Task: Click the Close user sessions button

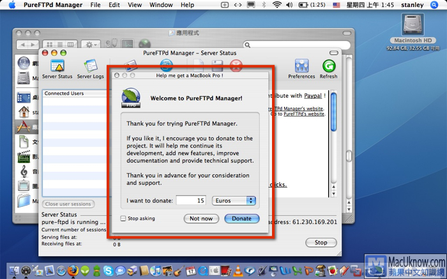Action: click(68, 204)
